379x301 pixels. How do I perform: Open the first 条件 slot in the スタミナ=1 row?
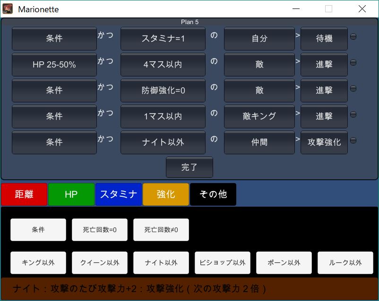click(x=54, y=39)
